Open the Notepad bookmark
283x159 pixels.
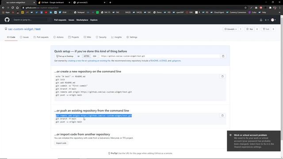[79, 12]
